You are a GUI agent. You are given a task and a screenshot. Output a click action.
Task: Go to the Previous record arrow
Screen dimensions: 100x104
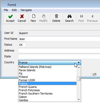pyautogui.click(x=92, y=16)
